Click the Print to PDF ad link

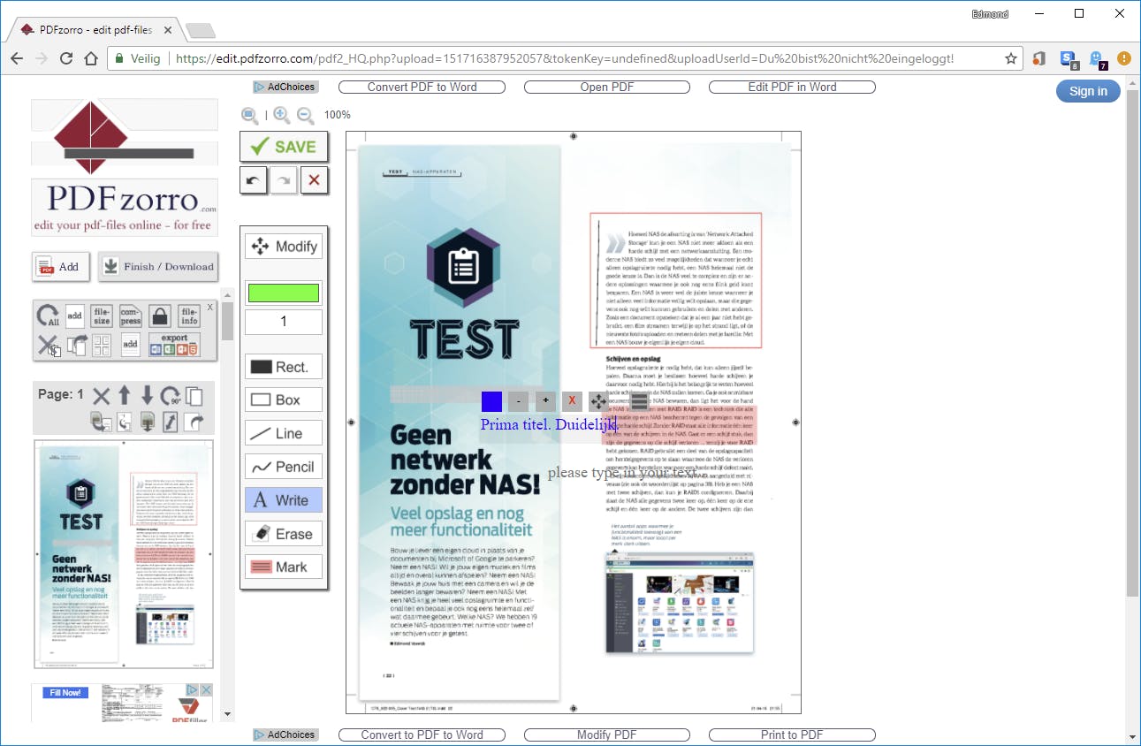[792, 735]
